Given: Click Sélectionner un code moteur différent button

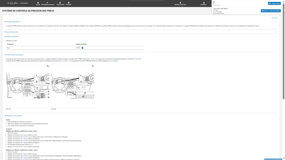Looking at the screenshot, I should (271, 11).
